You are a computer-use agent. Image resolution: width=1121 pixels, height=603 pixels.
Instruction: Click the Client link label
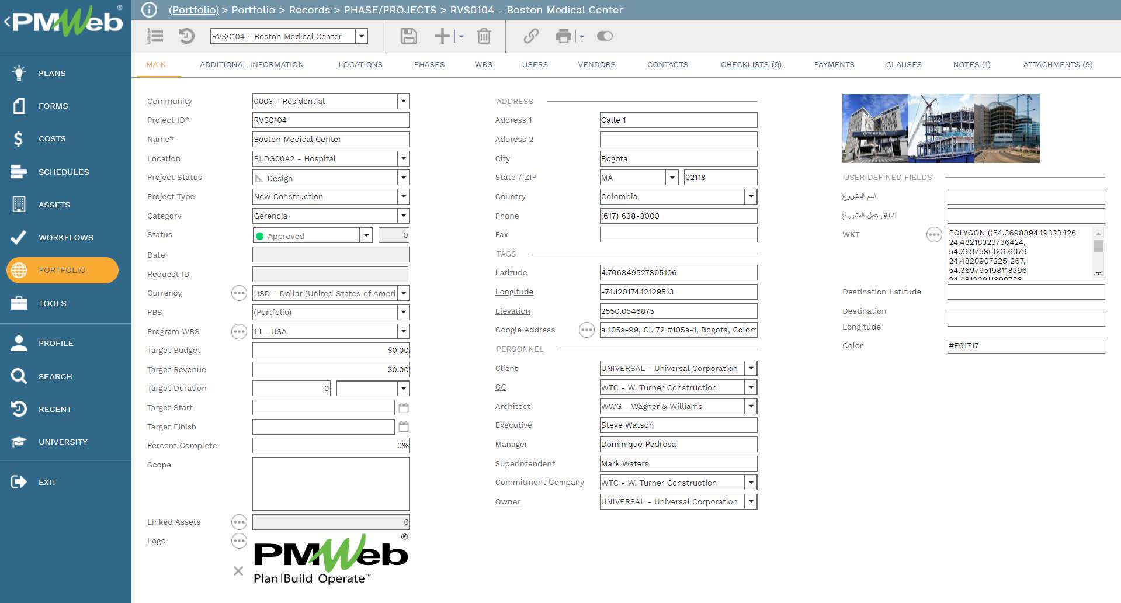(506, 368)
